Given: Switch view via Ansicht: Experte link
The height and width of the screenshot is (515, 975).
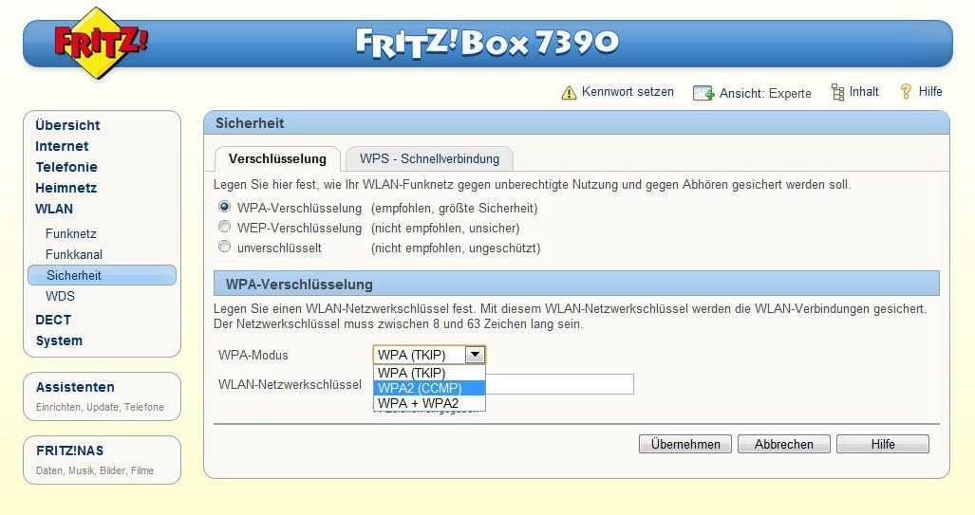Looking at the screenshot, I should click(765, 93).
